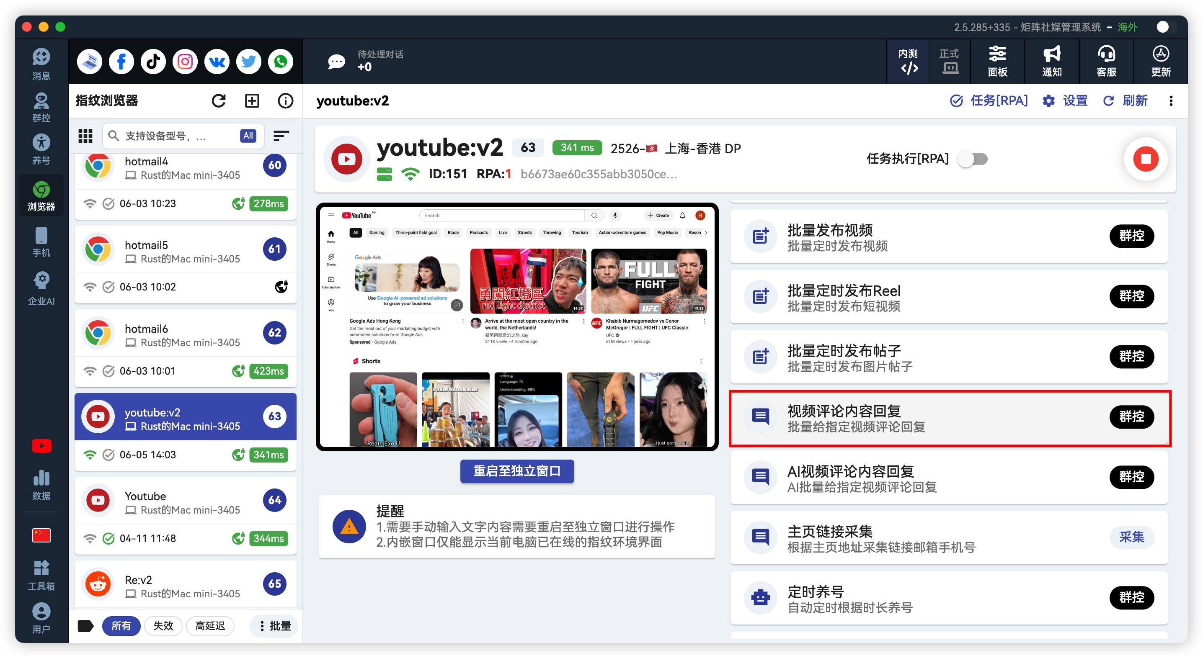Open the 企业AI sidebar section

pos(41,289)
